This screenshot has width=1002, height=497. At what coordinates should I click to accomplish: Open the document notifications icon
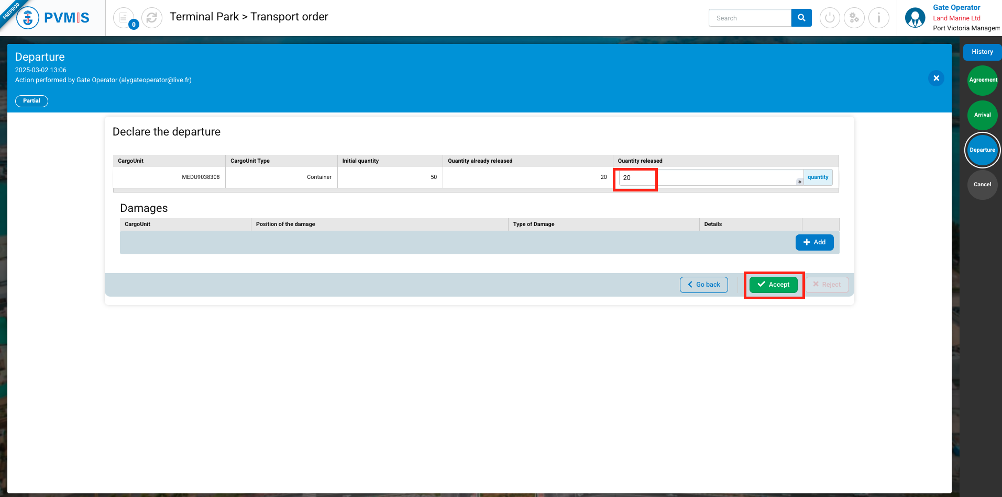tap(124, 18)
